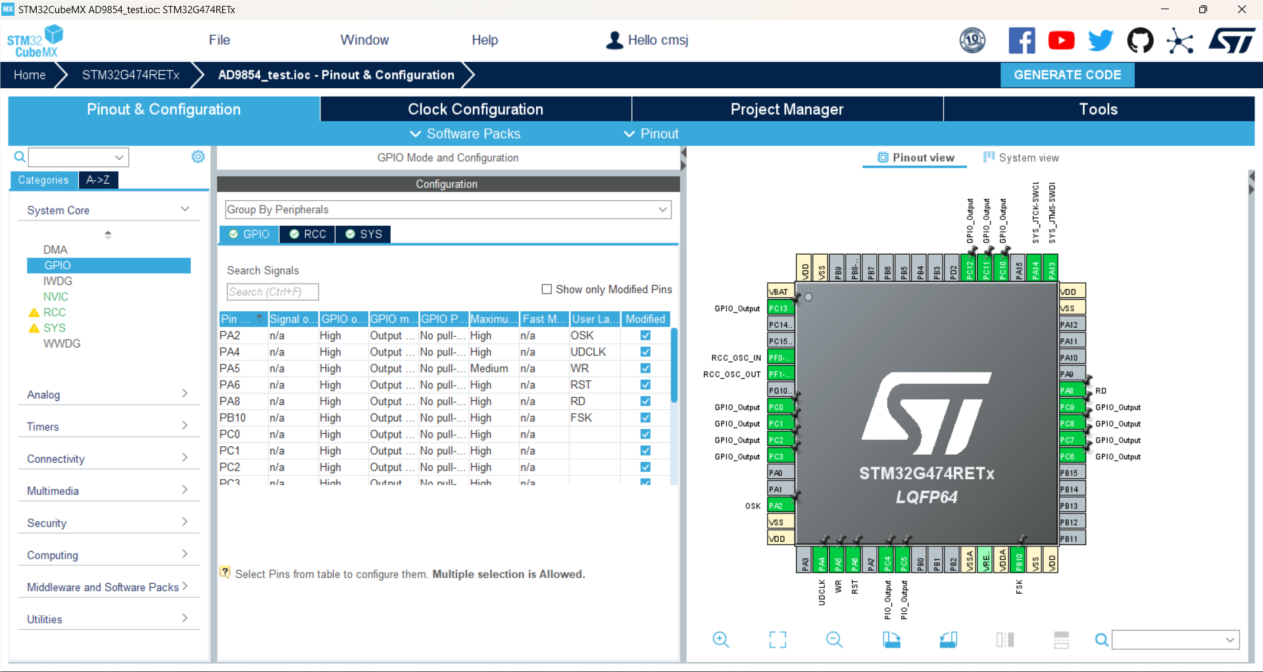Image resolution: width=1263 pixels, height=672 pixels.
Task: Open the ST community network icon
Action: click(x=1180, y=41)
